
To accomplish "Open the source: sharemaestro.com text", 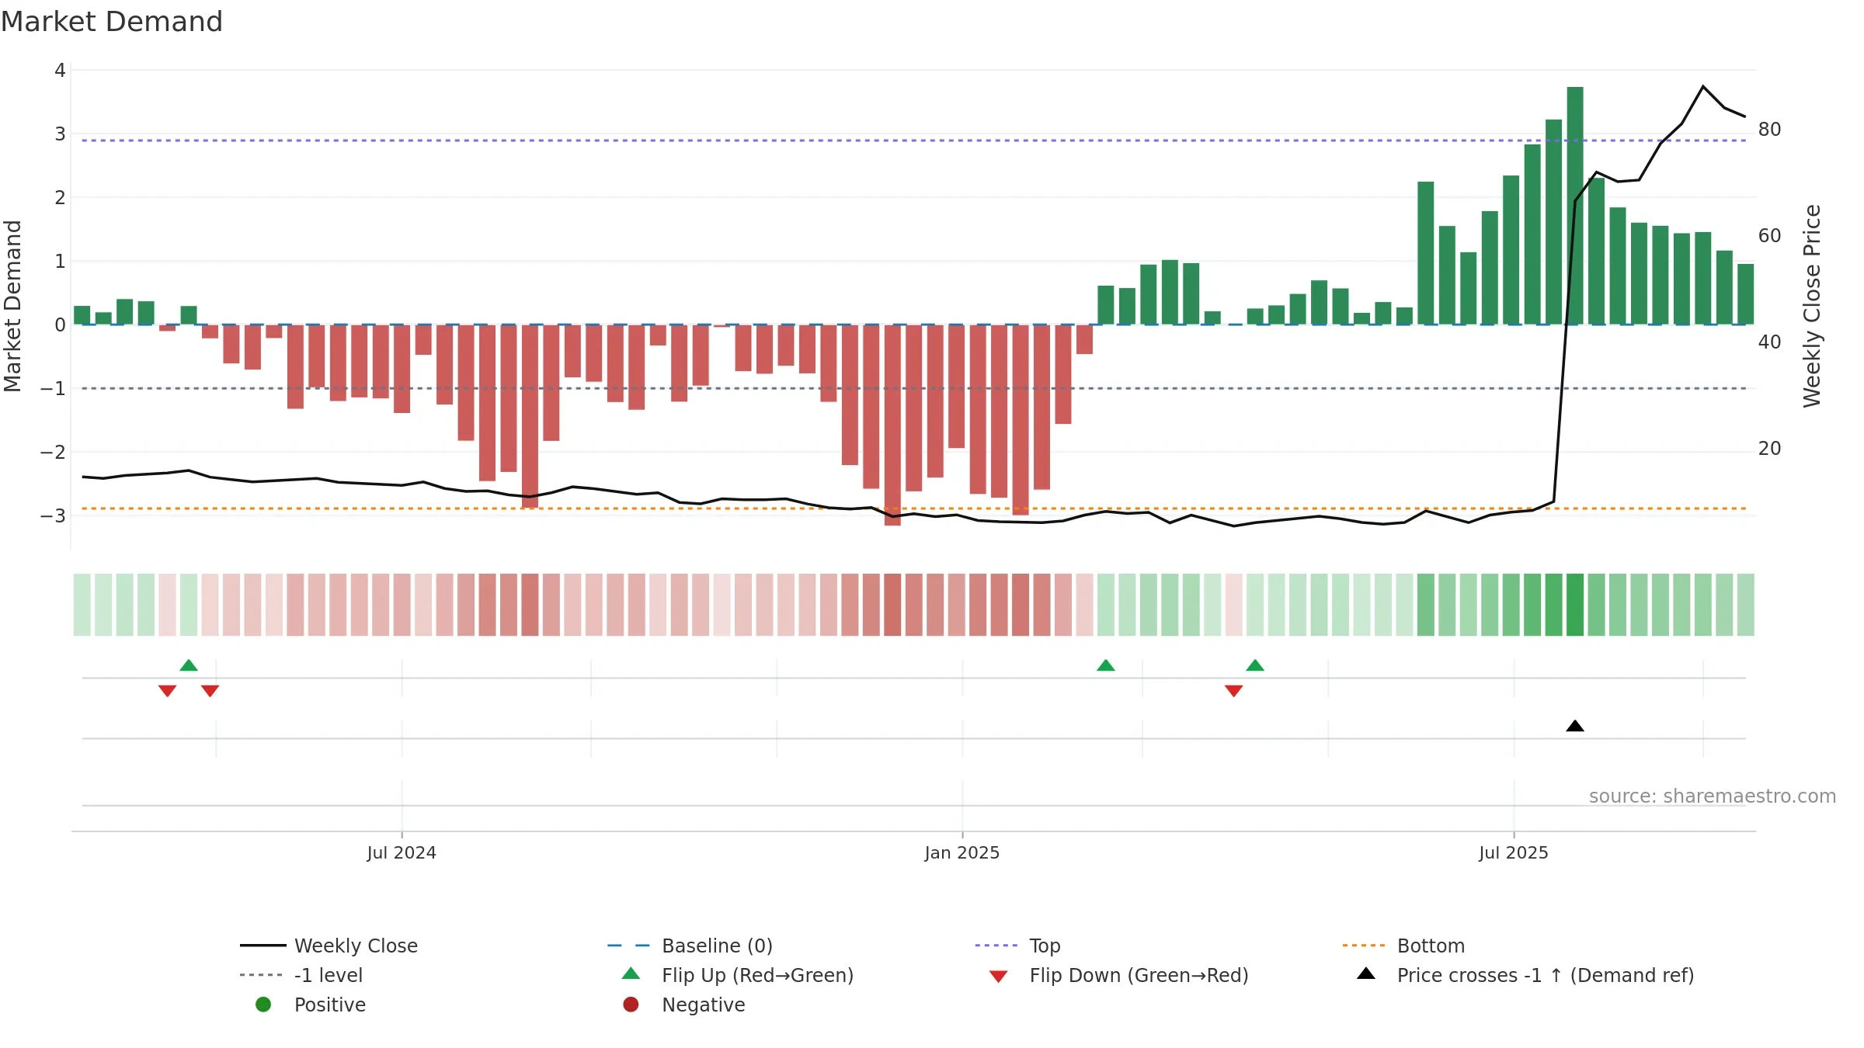I will (x=1713, y=796).
